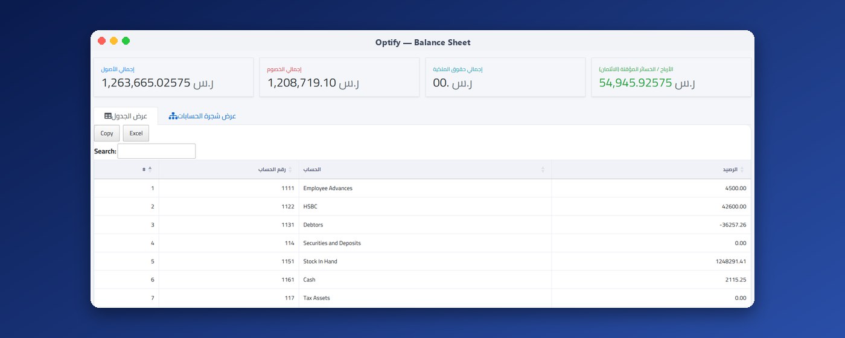This screenshot has width=845, height=338.
Task: Click the green macOS fullscreen window button
Action: (x=126, y=41)
